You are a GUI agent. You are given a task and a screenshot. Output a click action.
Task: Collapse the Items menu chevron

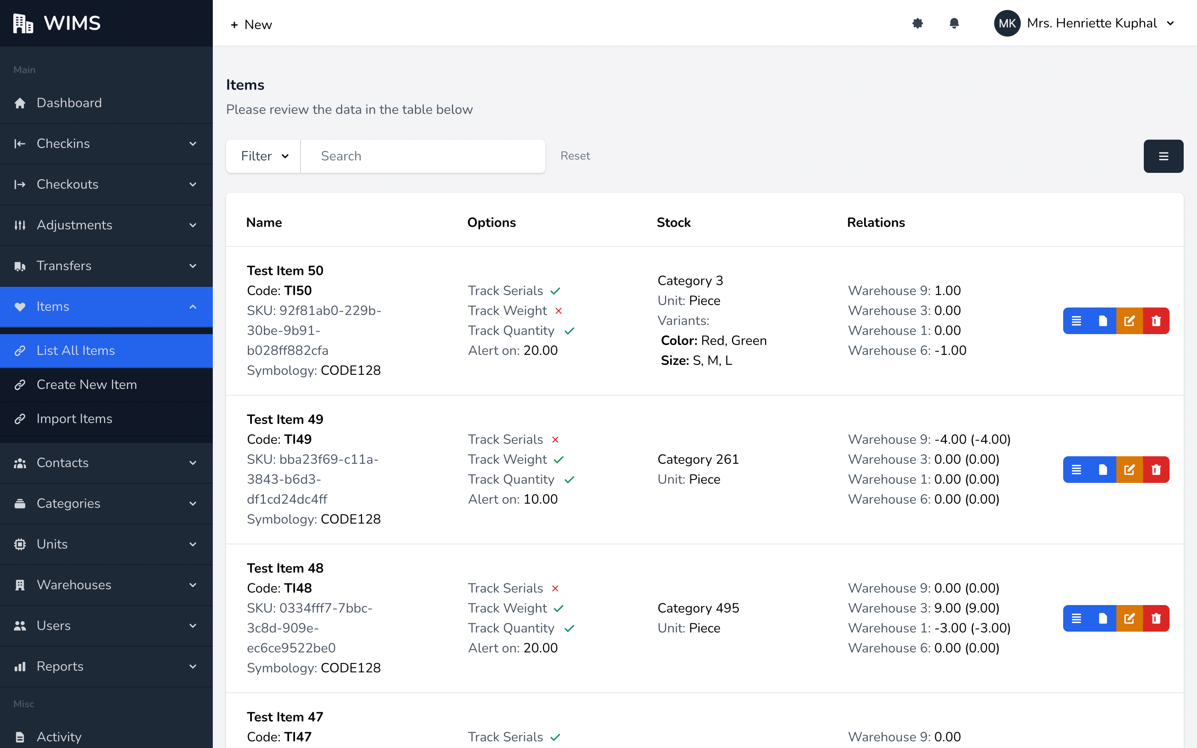tap(193, 307)
